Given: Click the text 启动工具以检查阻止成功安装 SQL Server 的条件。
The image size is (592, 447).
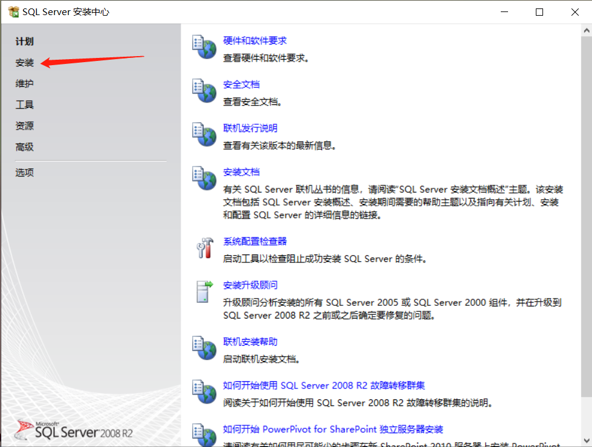Looking at the screenshot, I should [325, 259].
